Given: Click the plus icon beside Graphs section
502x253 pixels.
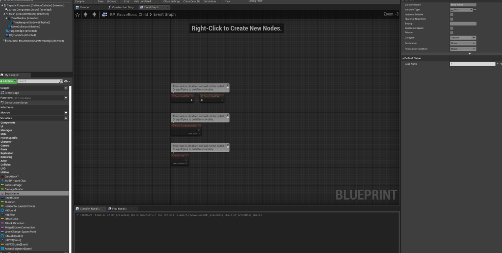Looking at the screenshot, I should pyautogui.click(x=66, y=88).
